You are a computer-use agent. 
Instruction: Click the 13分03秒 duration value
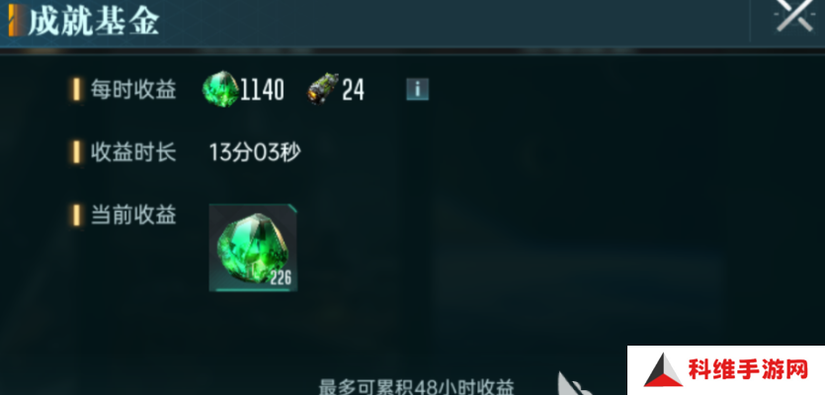pos(255,152)
